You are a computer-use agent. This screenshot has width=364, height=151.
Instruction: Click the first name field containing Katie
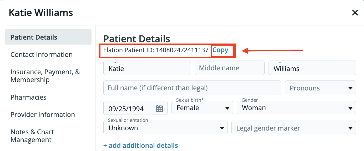coord(147,69)
